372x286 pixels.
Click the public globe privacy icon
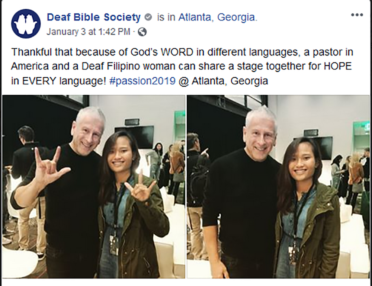pyautogui.click(x=142, y=32)
